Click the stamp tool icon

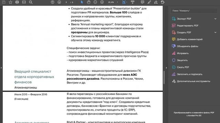[x=163, y=2]
